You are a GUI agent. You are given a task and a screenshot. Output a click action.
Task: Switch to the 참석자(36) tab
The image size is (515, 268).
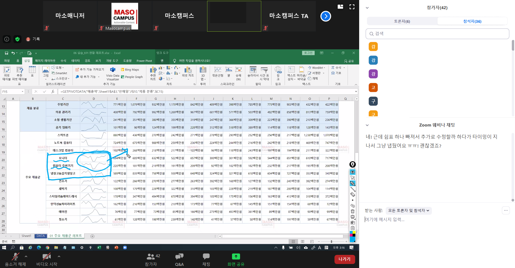(x=472, y=21)
